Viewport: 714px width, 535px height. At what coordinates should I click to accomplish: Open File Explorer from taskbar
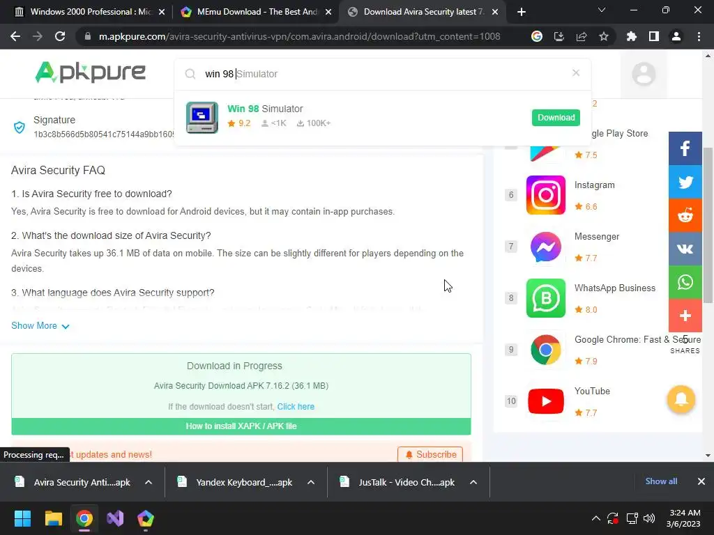point(53,518)
